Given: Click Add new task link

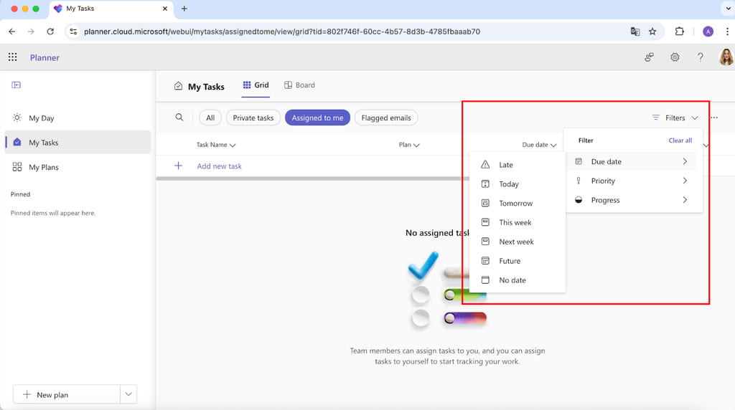Looking at the screenshot, I should click(x=220, y=166).
